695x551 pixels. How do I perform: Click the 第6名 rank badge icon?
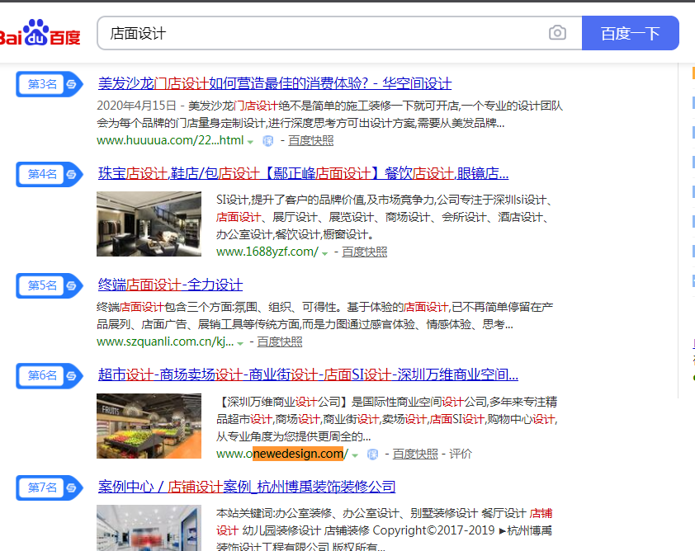tap(50, 375)
